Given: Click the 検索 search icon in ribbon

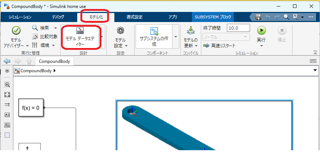Looking at the screenshot, I should click(x=35, y=28).
